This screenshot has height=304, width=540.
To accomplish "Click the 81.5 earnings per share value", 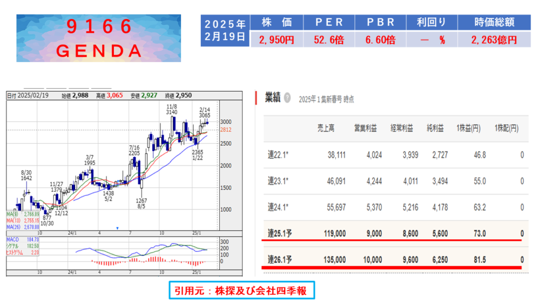I will (x=480, y=260).
